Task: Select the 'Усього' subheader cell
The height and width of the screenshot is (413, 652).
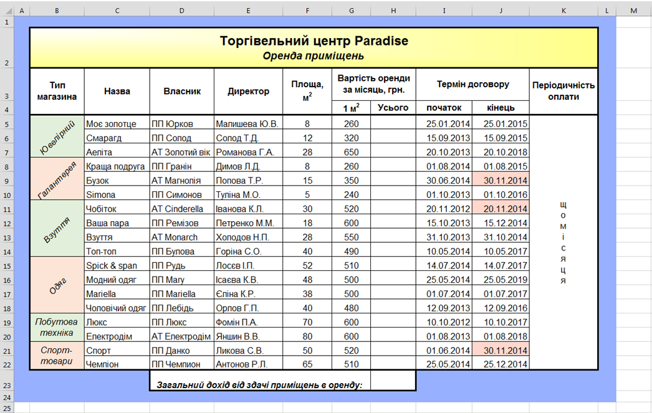Action: [393, 108]
